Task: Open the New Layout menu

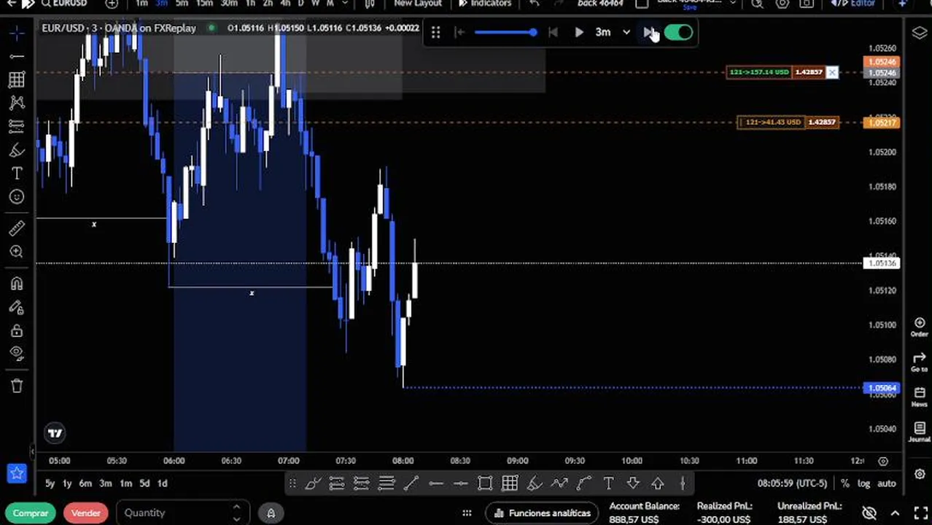Action: tap(418, 4)
